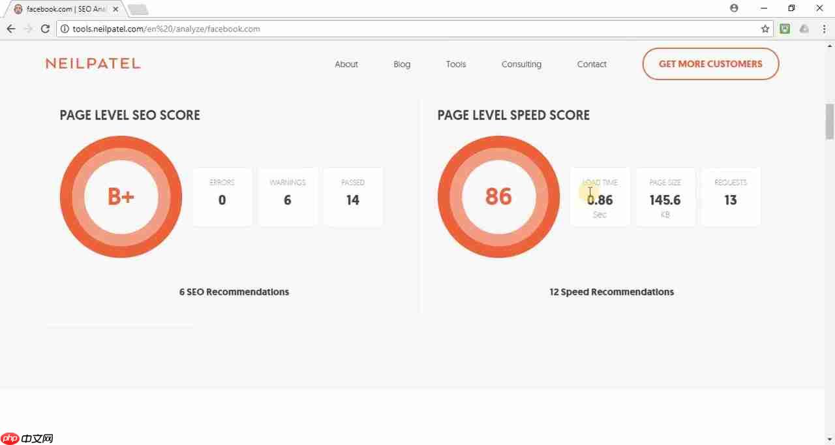Click 6 SEO Recommendations text

point(234,292)
